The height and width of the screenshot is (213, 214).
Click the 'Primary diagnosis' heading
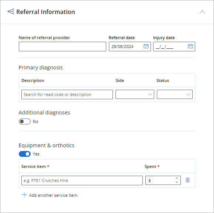point(41,68)
